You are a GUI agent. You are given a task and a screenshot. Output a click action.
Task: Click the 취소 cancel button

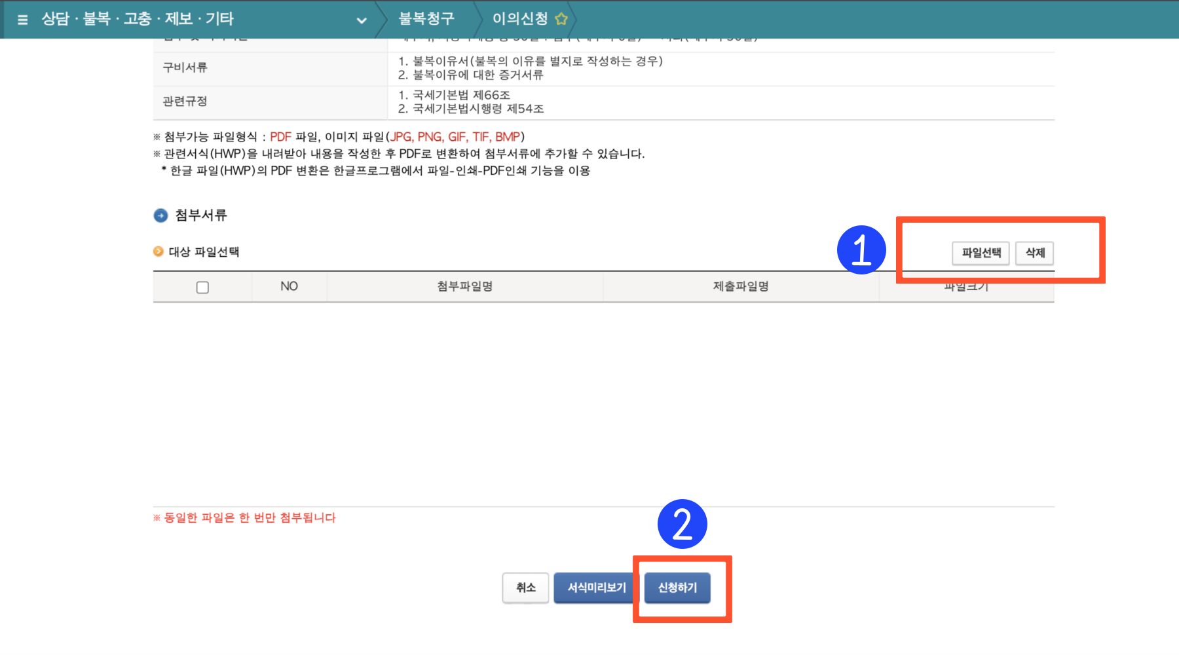tap(525, 588)
